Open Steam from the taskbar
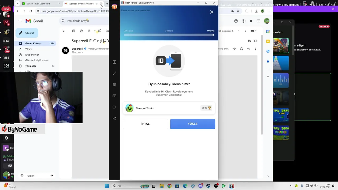This screenshot has width=338, height=190. (x=208, y=186)
